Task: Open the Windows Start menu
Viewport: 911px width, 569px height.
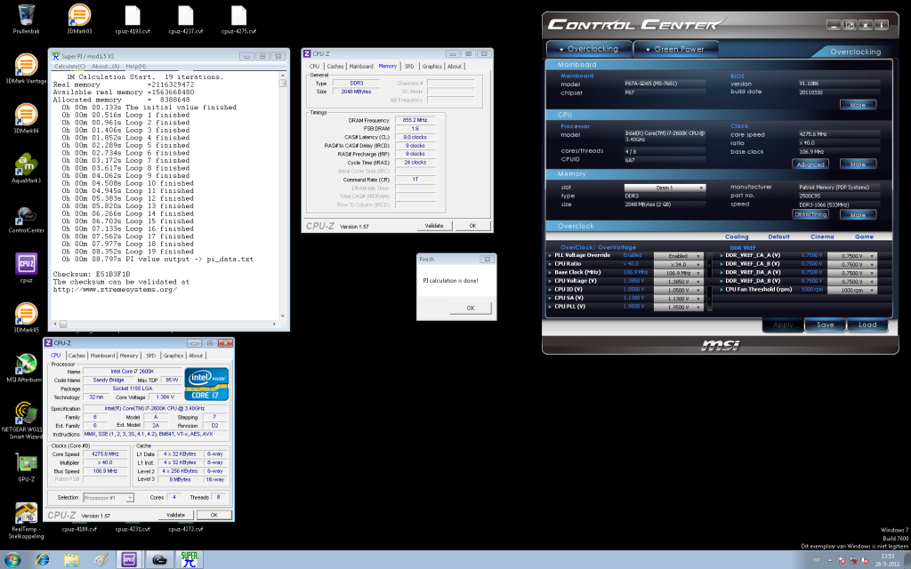Action: click(x=12, y=560)
